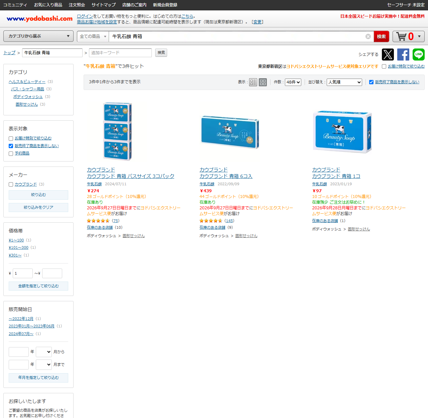Open ¥101~300 price range link

pyautogui.click(x=18, y=248)
